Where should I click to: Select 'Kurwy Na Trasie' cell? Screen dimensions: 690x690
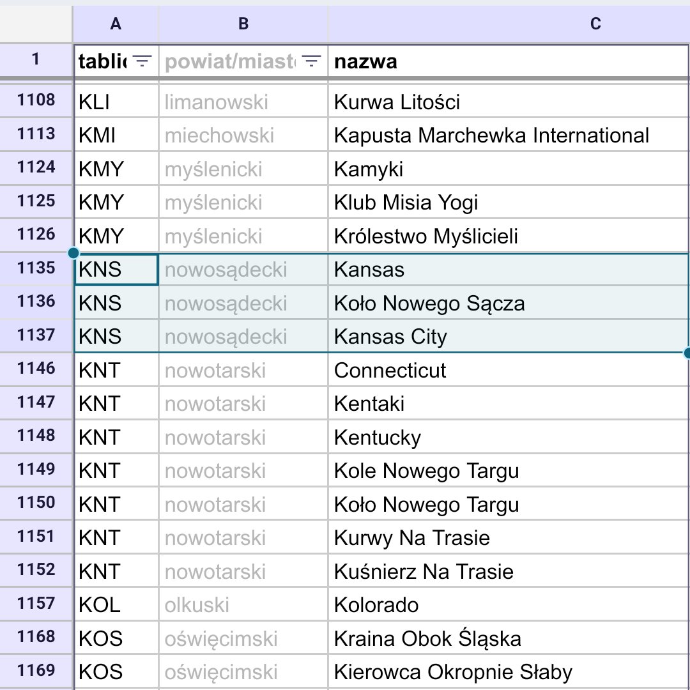[509, 538]
